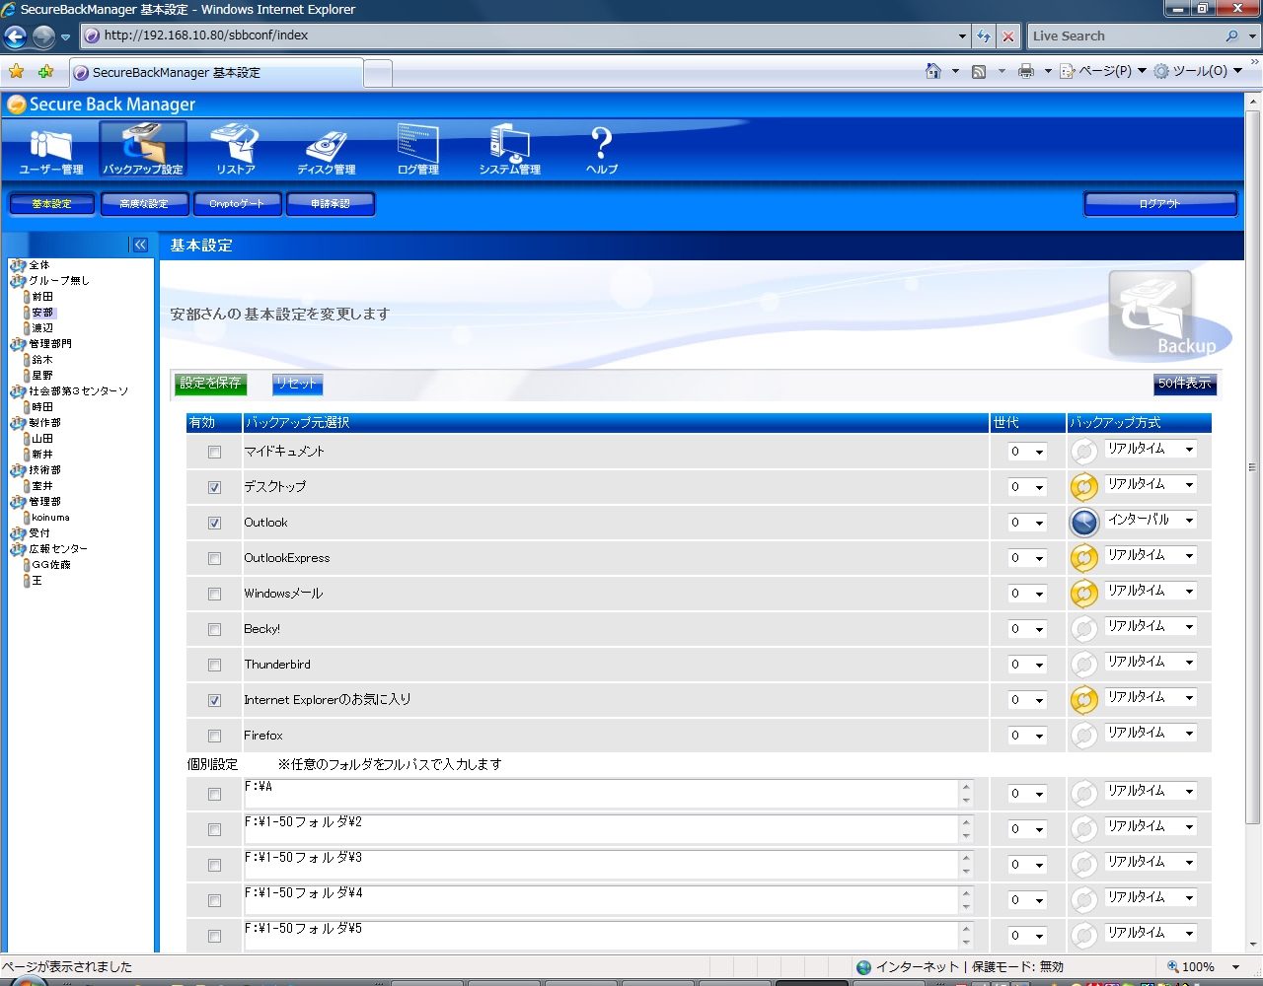
Task: Open backup method dropdown for Becky! row
Action: (1151, 626)
